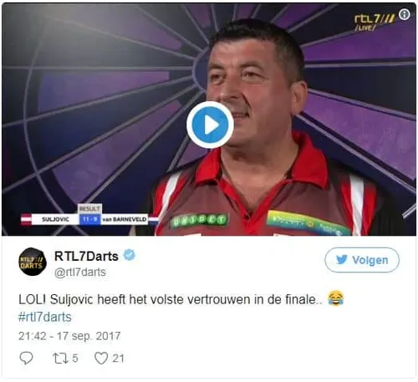418x382 pixels.
Task: Play the embedded Suljovic interview video
Action: 210,125
